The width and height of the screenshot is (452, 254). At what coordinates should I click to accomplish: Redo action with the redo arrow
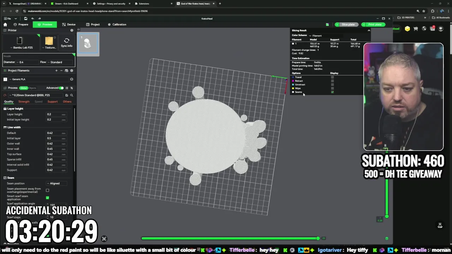pyautogui.click(x=39, y=18)
